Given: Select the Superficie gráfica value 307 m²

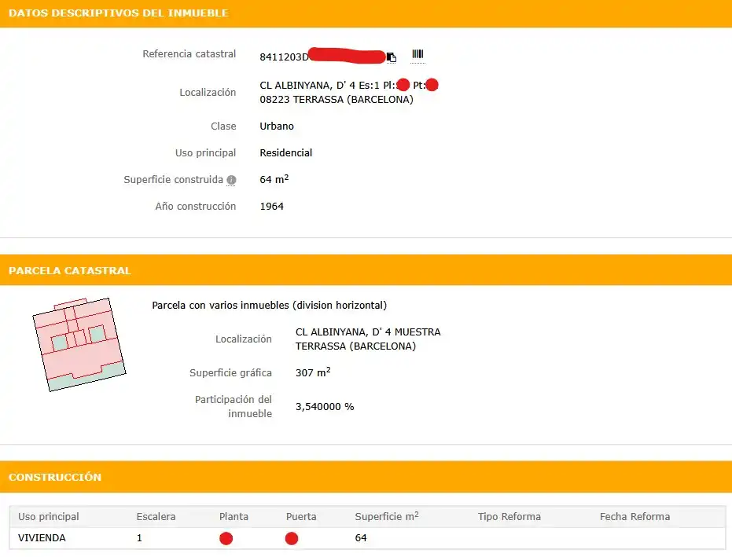Looking at the screenshot, I should [313, 372].
